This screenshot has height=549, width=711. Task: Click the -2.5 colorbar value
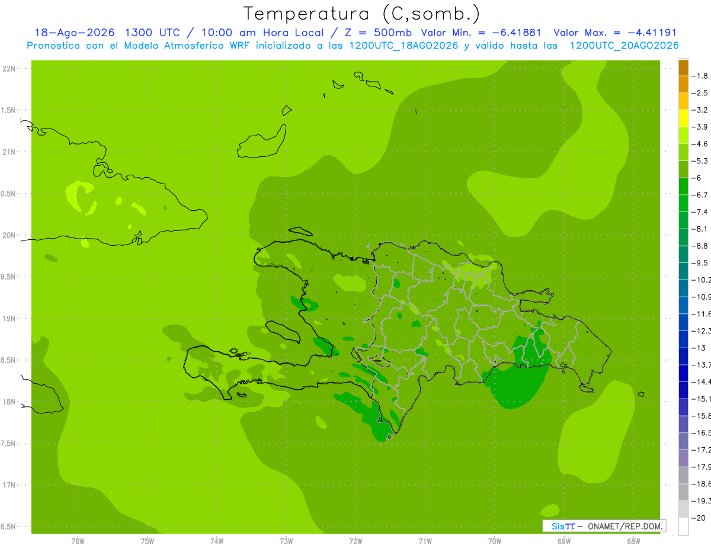pyautogui.click(x=700, y=93)
